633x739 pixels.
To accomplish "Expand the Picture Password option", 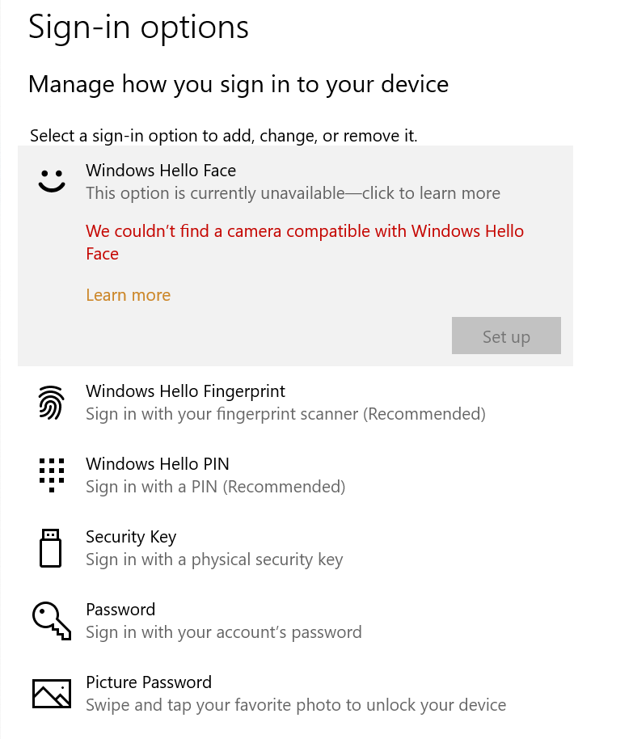I will click(149, 682).
